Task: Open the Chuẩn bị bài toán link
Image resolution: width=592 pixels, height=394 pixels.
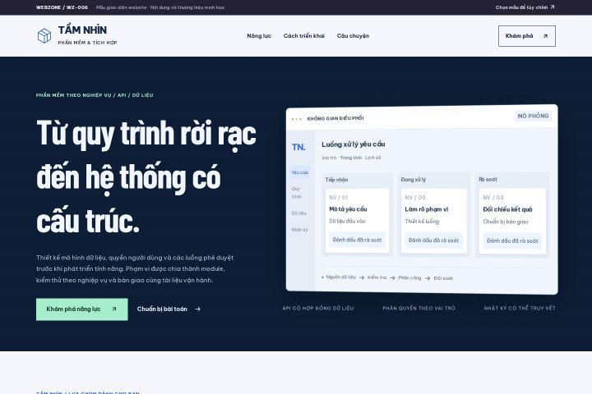Action: click(x=169, y=309)
